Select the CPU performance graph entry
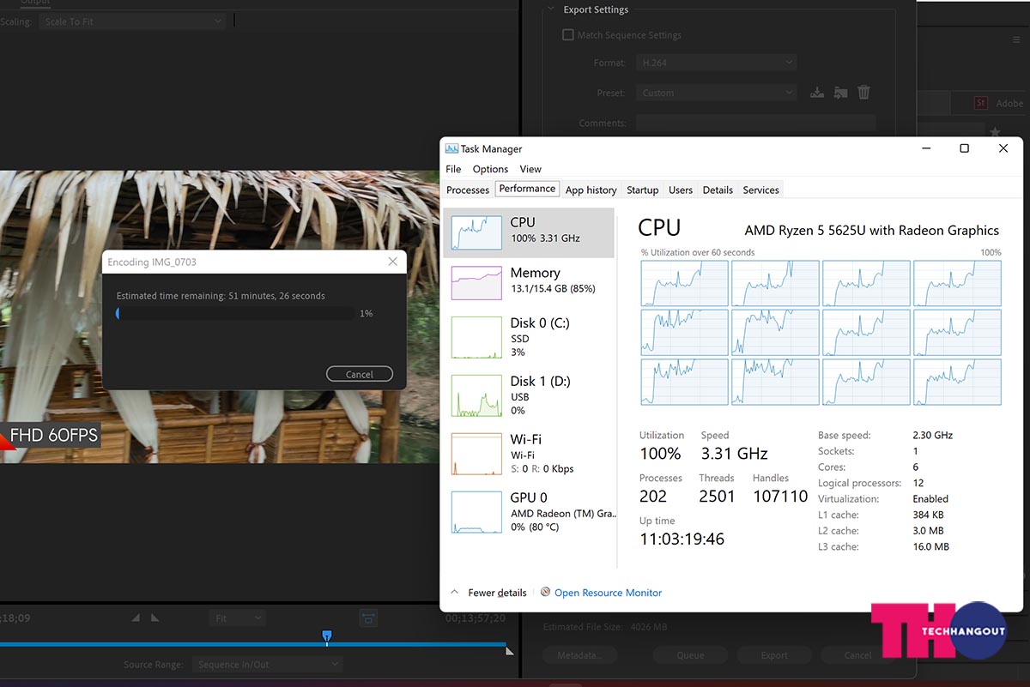 point(529,232)
